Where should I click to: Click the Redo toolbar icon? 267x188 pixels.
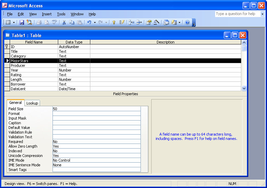(101, 22)
